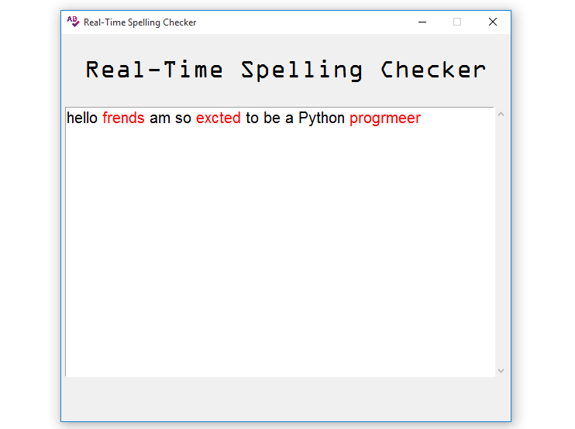Click the large "Real-Time Spelling Checker" heading

point(285,70)
